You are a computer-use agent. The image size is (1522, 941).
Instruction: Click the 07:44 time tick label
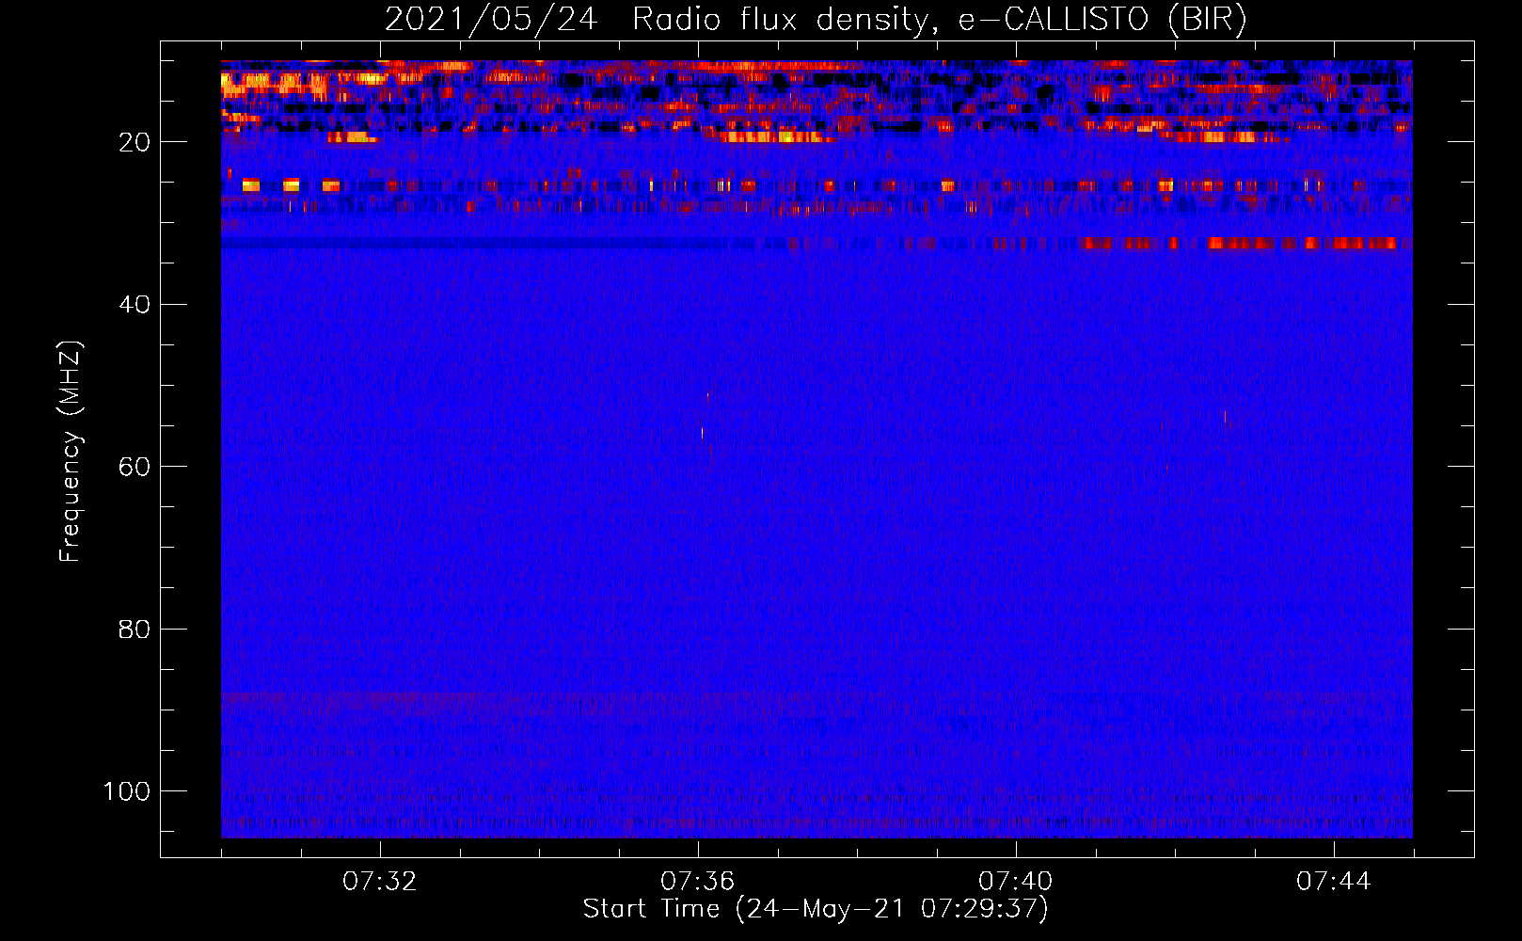1334,881
